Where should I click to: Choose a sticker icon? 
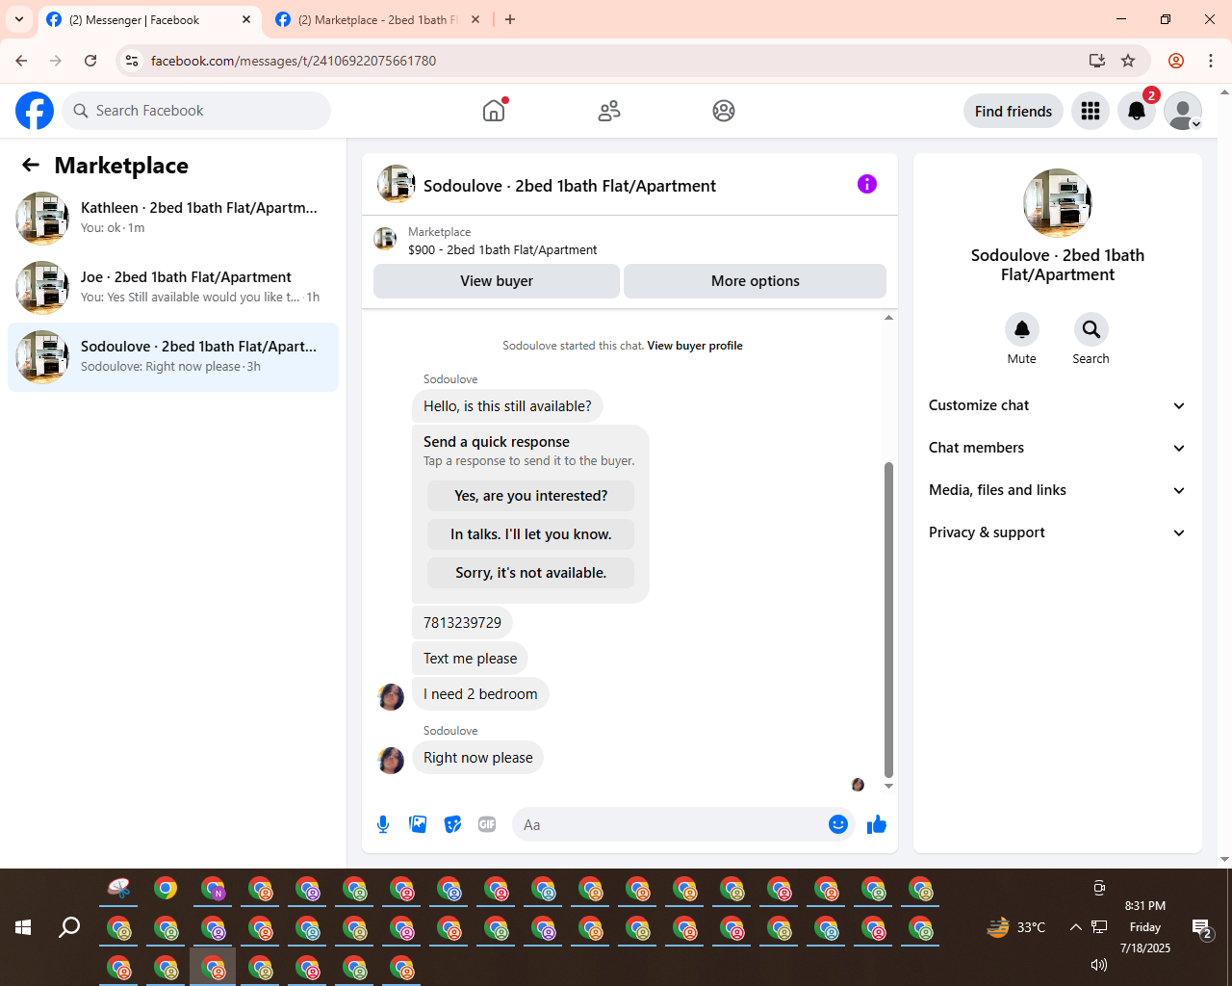click(452, 824)
